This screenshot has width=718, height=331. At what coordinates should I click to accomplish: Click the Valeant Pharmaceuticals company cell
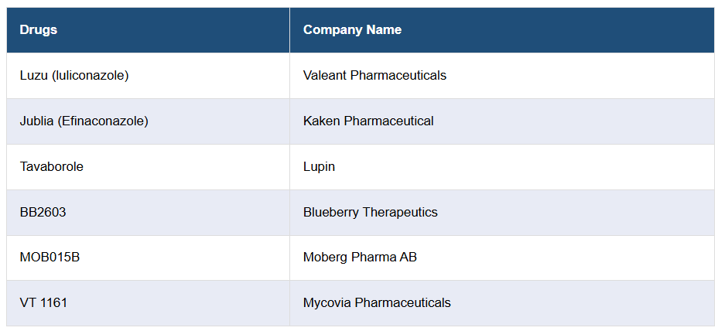(374, 76)
